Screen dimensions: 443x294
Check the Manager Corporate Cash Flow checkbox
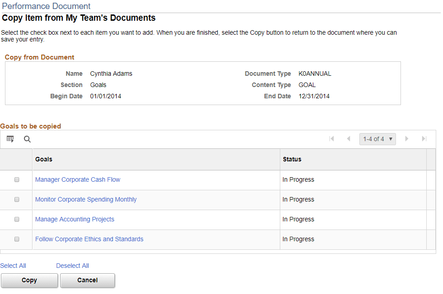click(16, 179)
